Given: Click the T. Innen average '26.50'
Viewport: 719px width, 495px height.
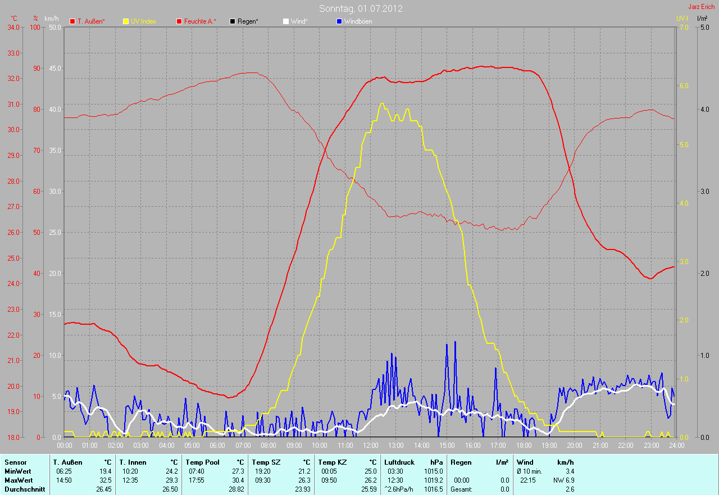Looking at the screenshot, I should [170, 489].
